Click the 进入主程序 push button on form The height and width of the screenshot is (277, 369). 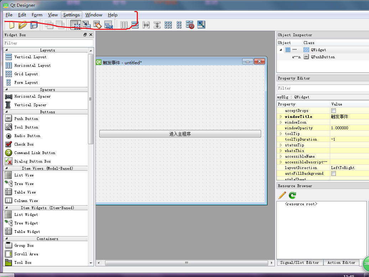coord(180,134)
